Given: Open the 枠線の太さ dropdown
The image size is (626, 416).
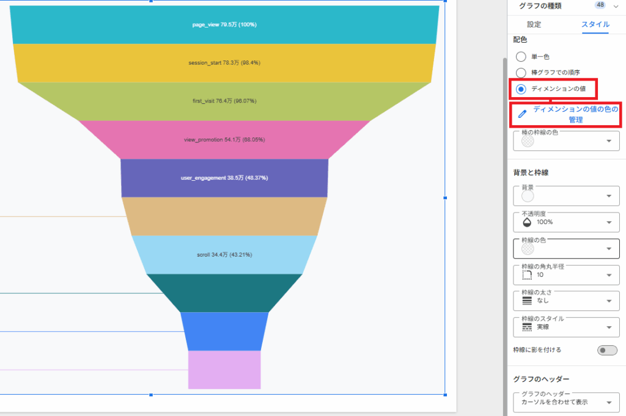Looking at the screenshot, I should [x=566, y=301].
